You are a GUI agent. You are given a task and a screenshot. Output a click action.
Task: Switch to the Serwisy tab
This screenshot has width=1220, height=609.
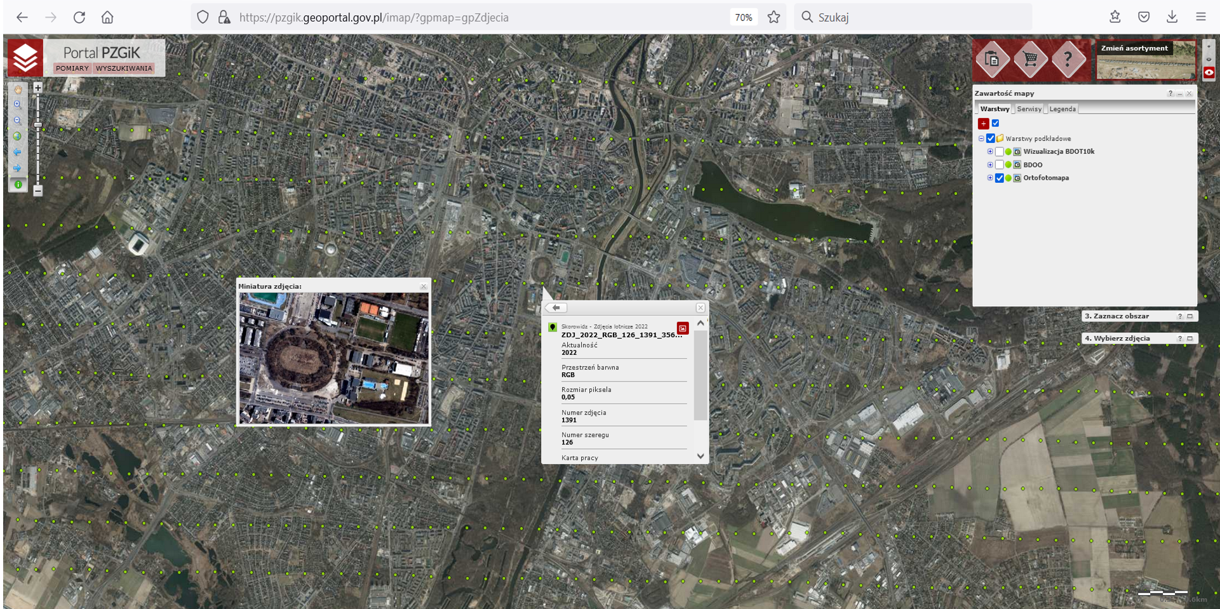pyautogui.click(x=1029, y=109)
